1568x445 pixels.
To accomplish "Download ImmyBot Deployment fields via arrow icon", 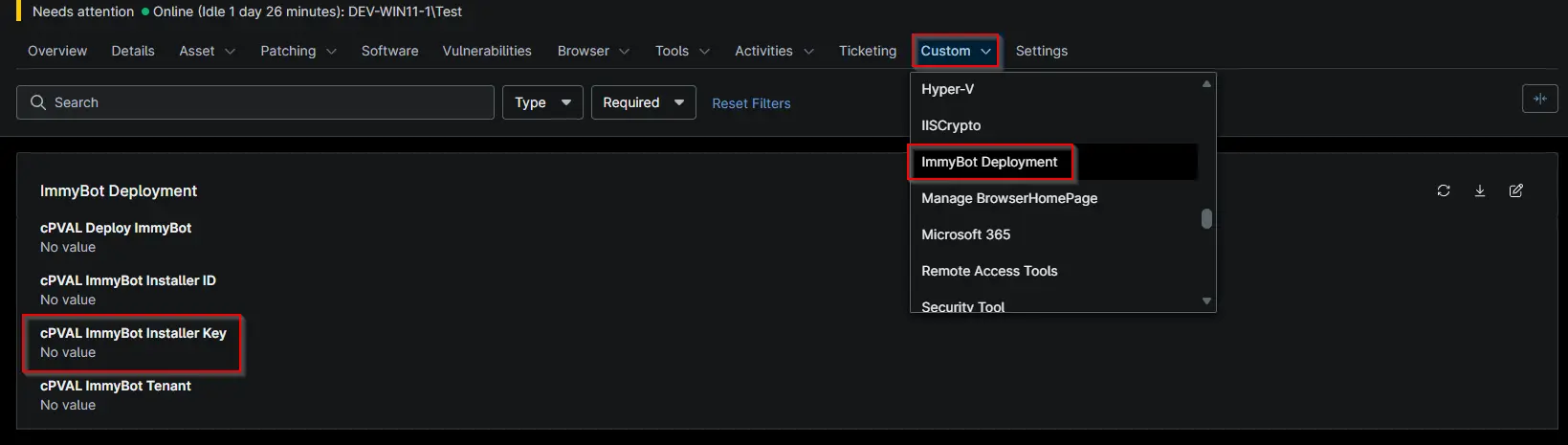I will pos(1479,190).
